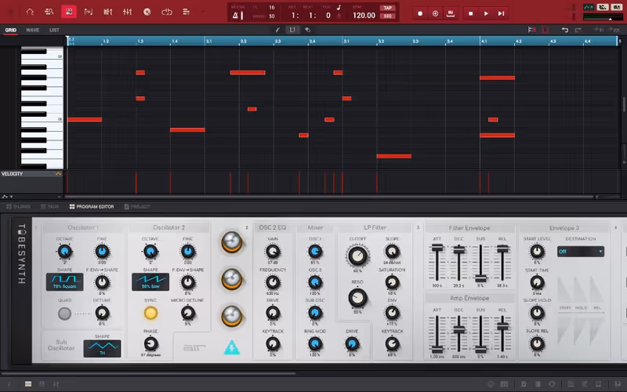The image size is (627, 392).
Task: Select the eraser tool
Action: point(307,30)
